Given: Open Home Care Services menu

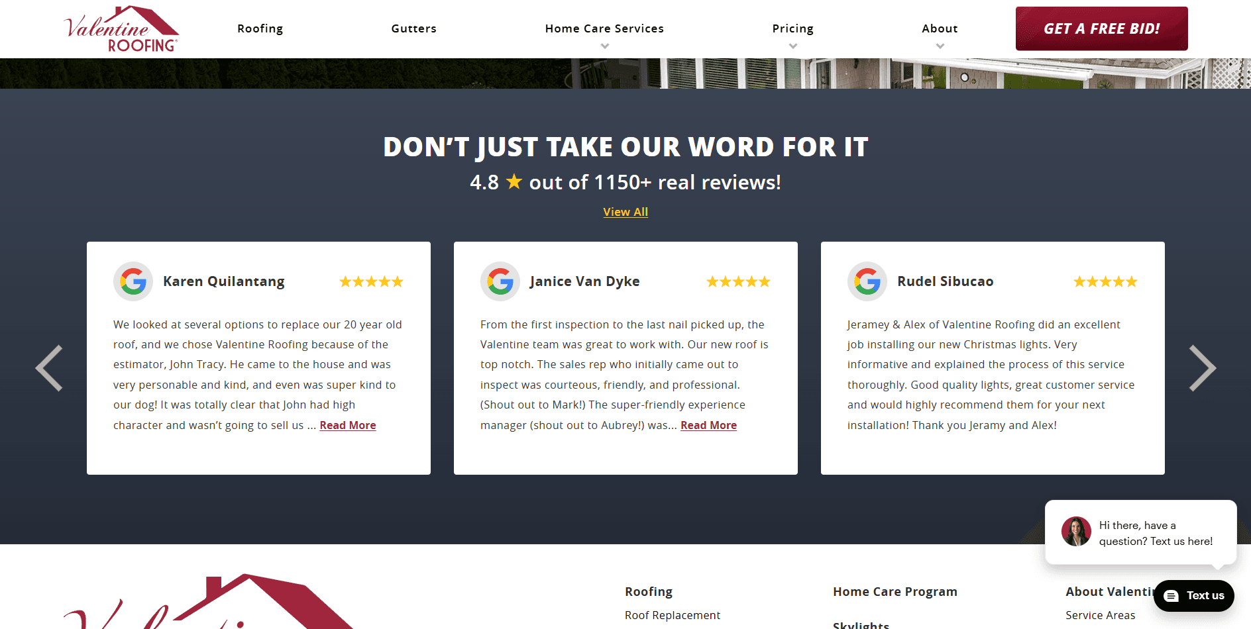Looking at the screenshot, I should tap(604, 28).
